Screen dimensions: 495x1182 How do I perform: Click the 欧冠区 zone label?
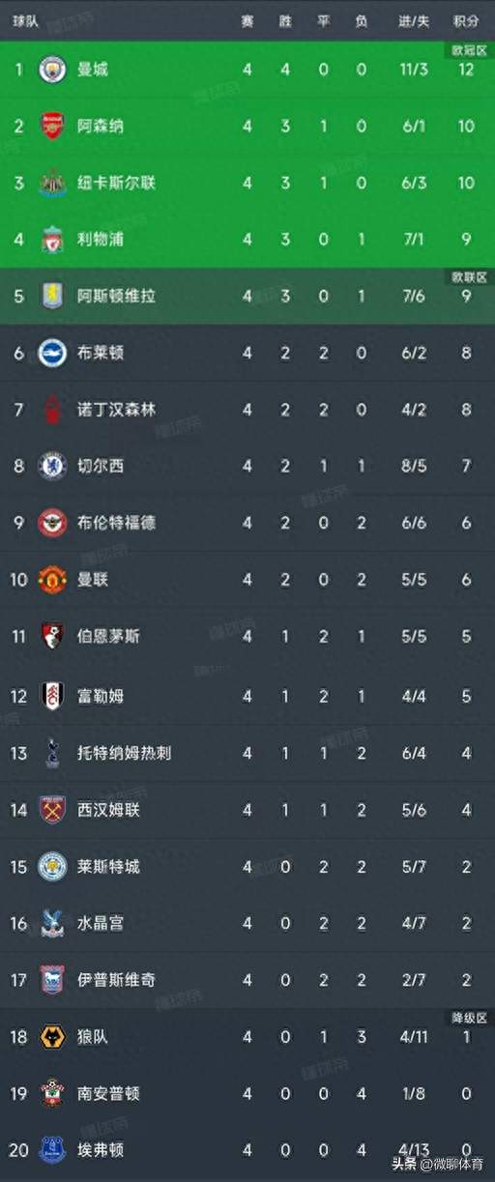click(x=469, y=50)
